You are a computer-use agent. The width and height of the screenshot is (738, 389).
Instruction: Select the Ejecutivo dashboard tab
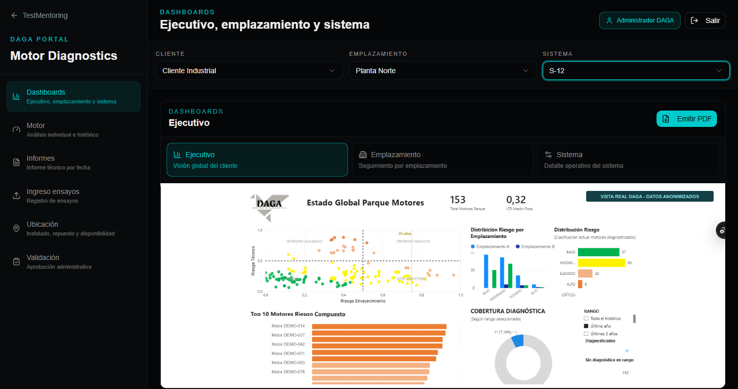[x=257, y=160]
